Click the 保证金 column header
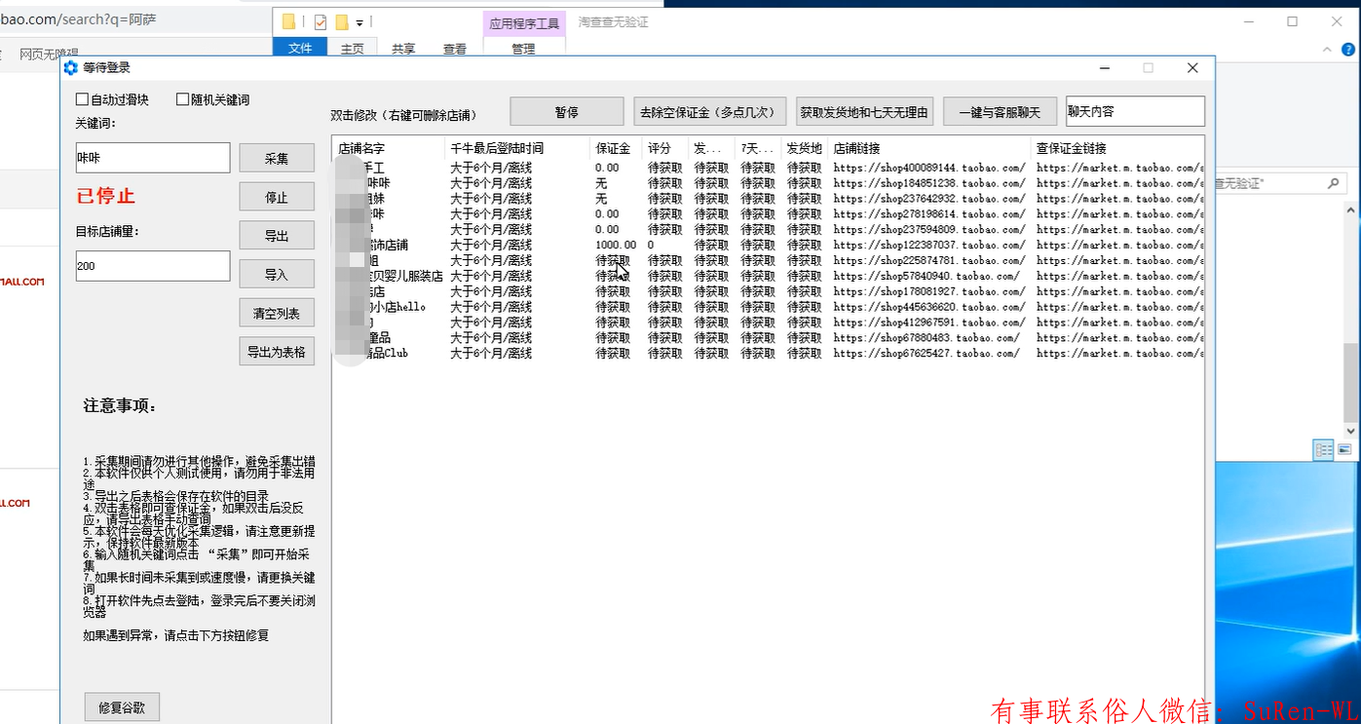Screen dimensions: 1361x724 click(616, 148)
